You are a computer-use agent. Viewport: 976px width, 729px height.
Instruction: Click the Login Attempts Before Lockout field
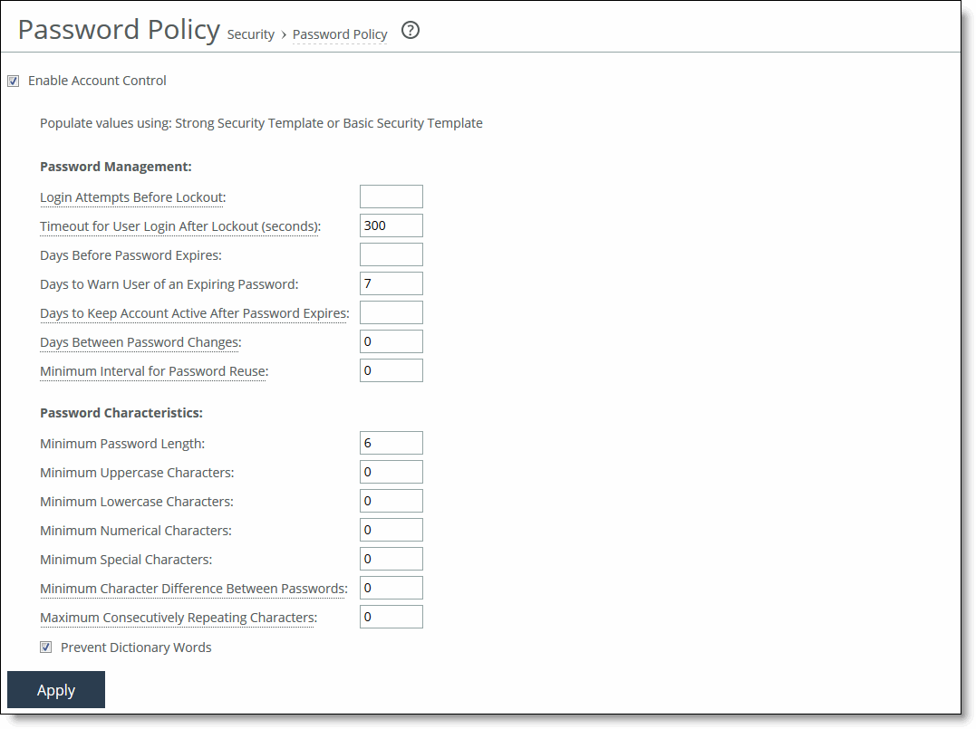coord(391,196)
